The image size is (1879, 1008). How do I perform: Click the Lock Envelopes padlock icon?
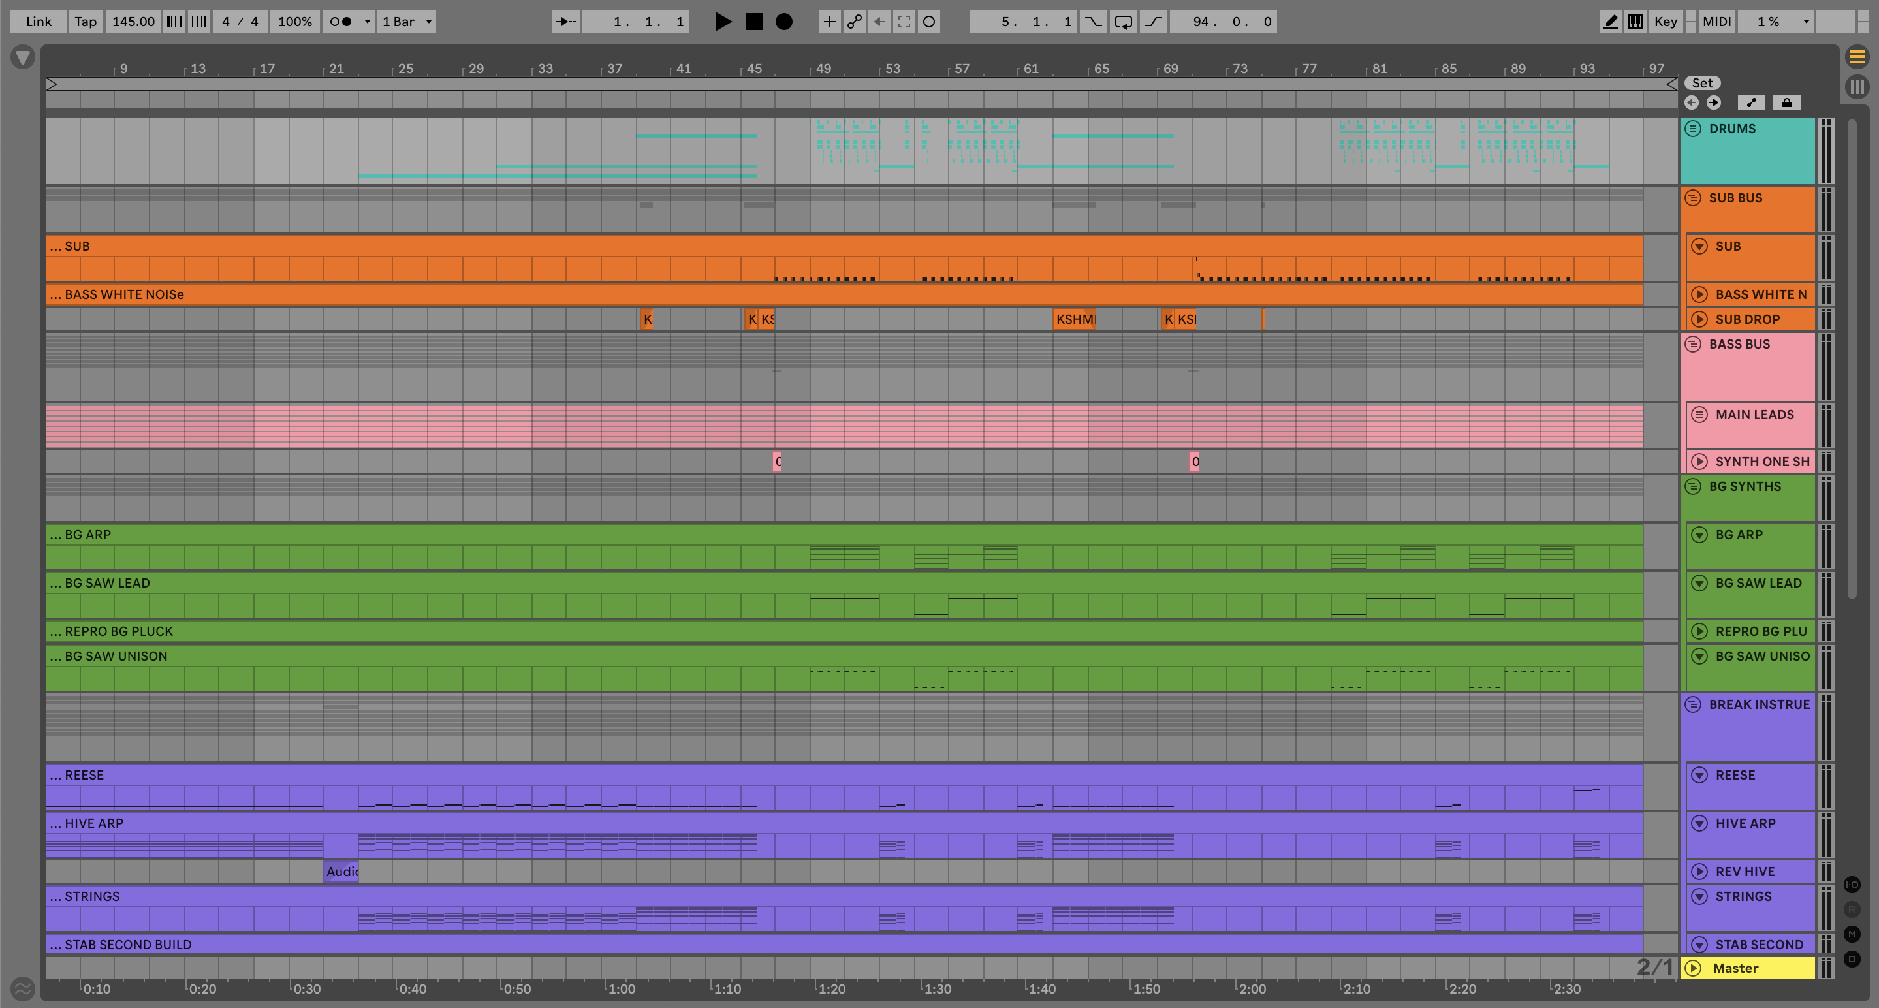tap(1786, 103)
